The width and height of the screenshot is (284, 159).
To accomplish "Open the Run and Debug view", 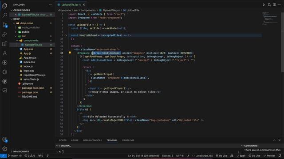I will 5,34.
